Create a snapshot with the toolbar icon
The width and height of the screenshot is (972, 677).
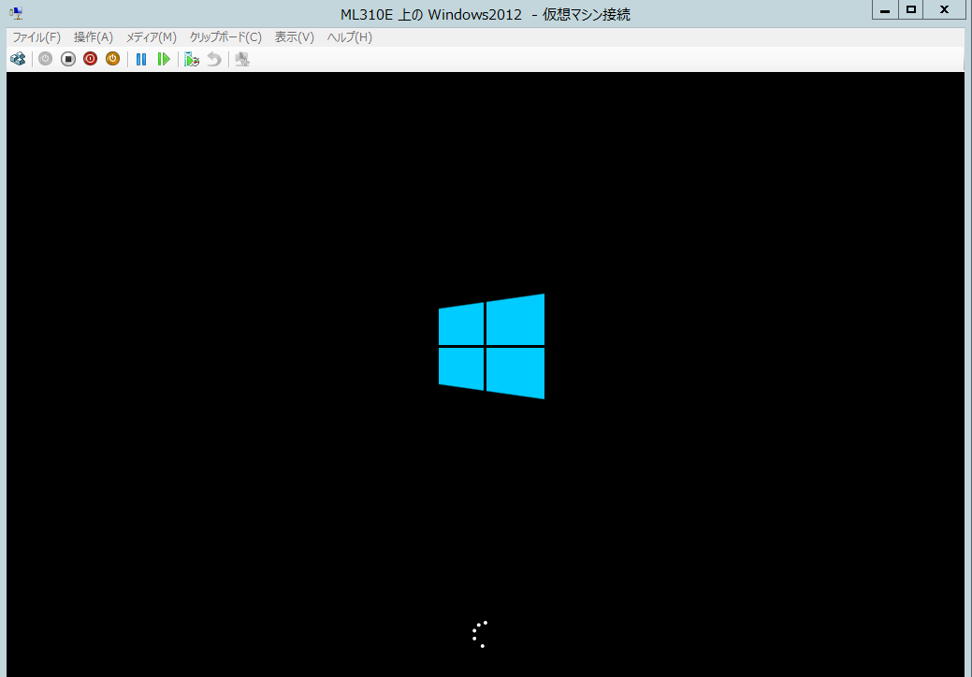click(192, 59)
